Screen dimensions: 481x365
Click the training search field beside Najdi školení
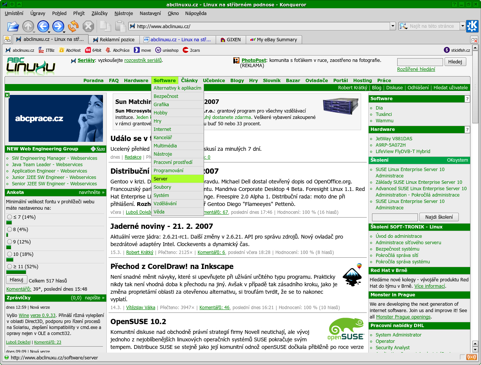pos(395,217)
